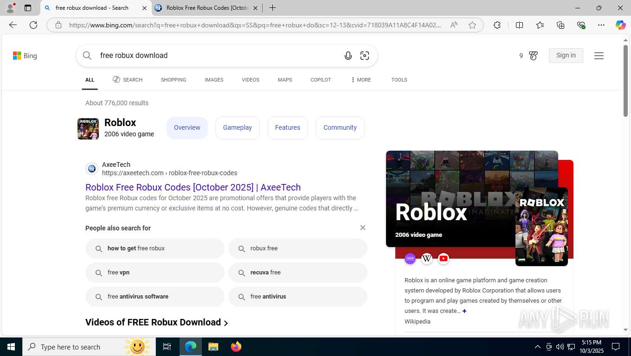The width and height of the screenshot is (631, 356).
Task: Search suggestion robux free
Action: [x=297, y=248]
